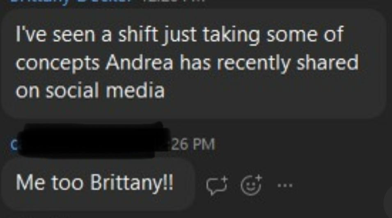Click the word "concepts" in the first message
This screenshot has height=218, width=392.
click(58, 64)
